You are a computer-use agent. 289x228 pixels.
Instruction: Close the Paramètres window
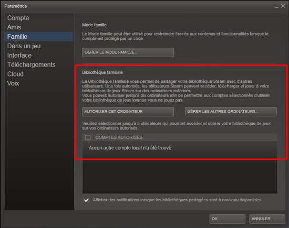283,6
